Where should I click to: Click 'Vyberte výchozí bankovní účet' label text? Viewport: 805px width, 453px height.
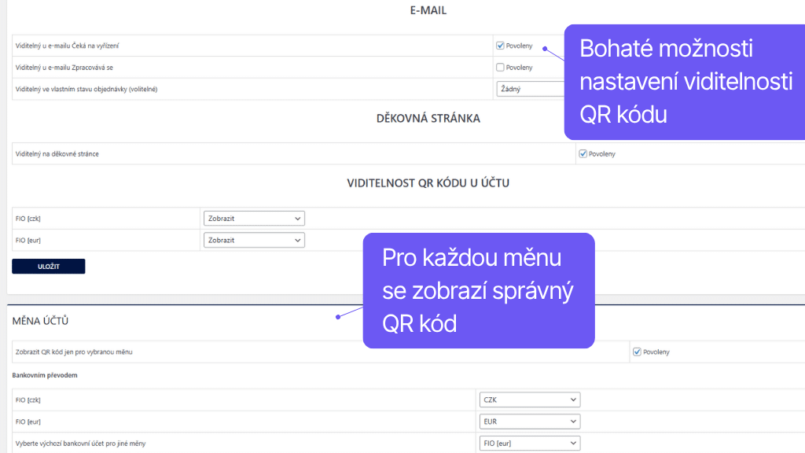[80, 444]
